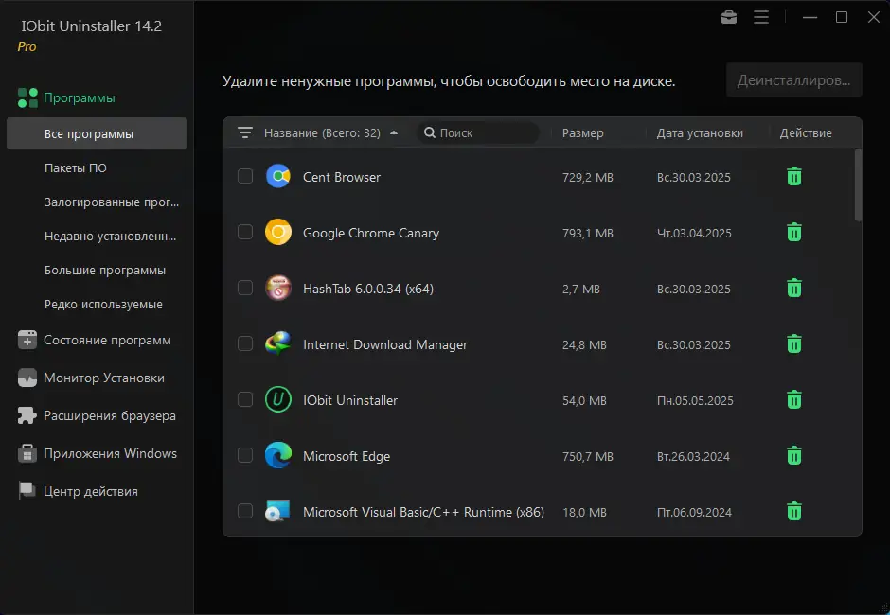This screenshot has width=890, height=615.
Task: Check the Google Chrome Canary checkbox
Action: [244, 232]
